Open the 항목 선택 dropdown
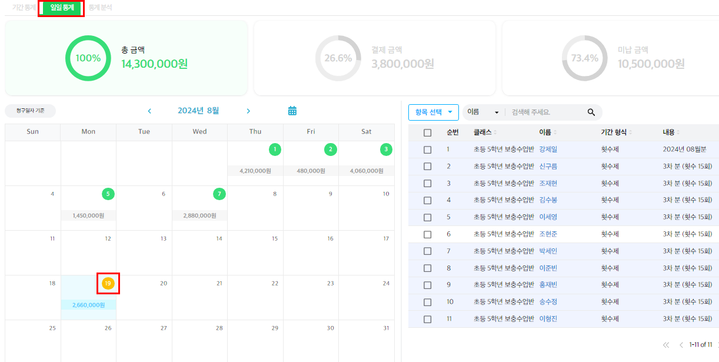 pyautogui.click(x=433, y=112)
